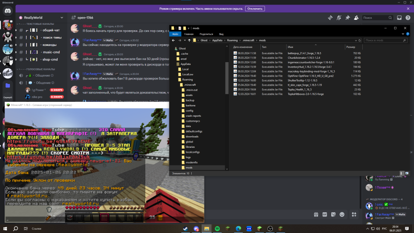Image resolution: width=414 pixels, height=233 pixels.
Task: Open ! FarAway in the member list
Action: click(386, 216)
